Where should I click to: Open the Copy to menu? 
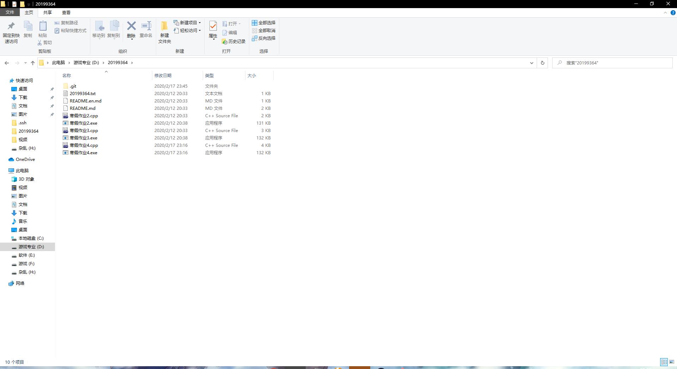(x=114, y=30)
